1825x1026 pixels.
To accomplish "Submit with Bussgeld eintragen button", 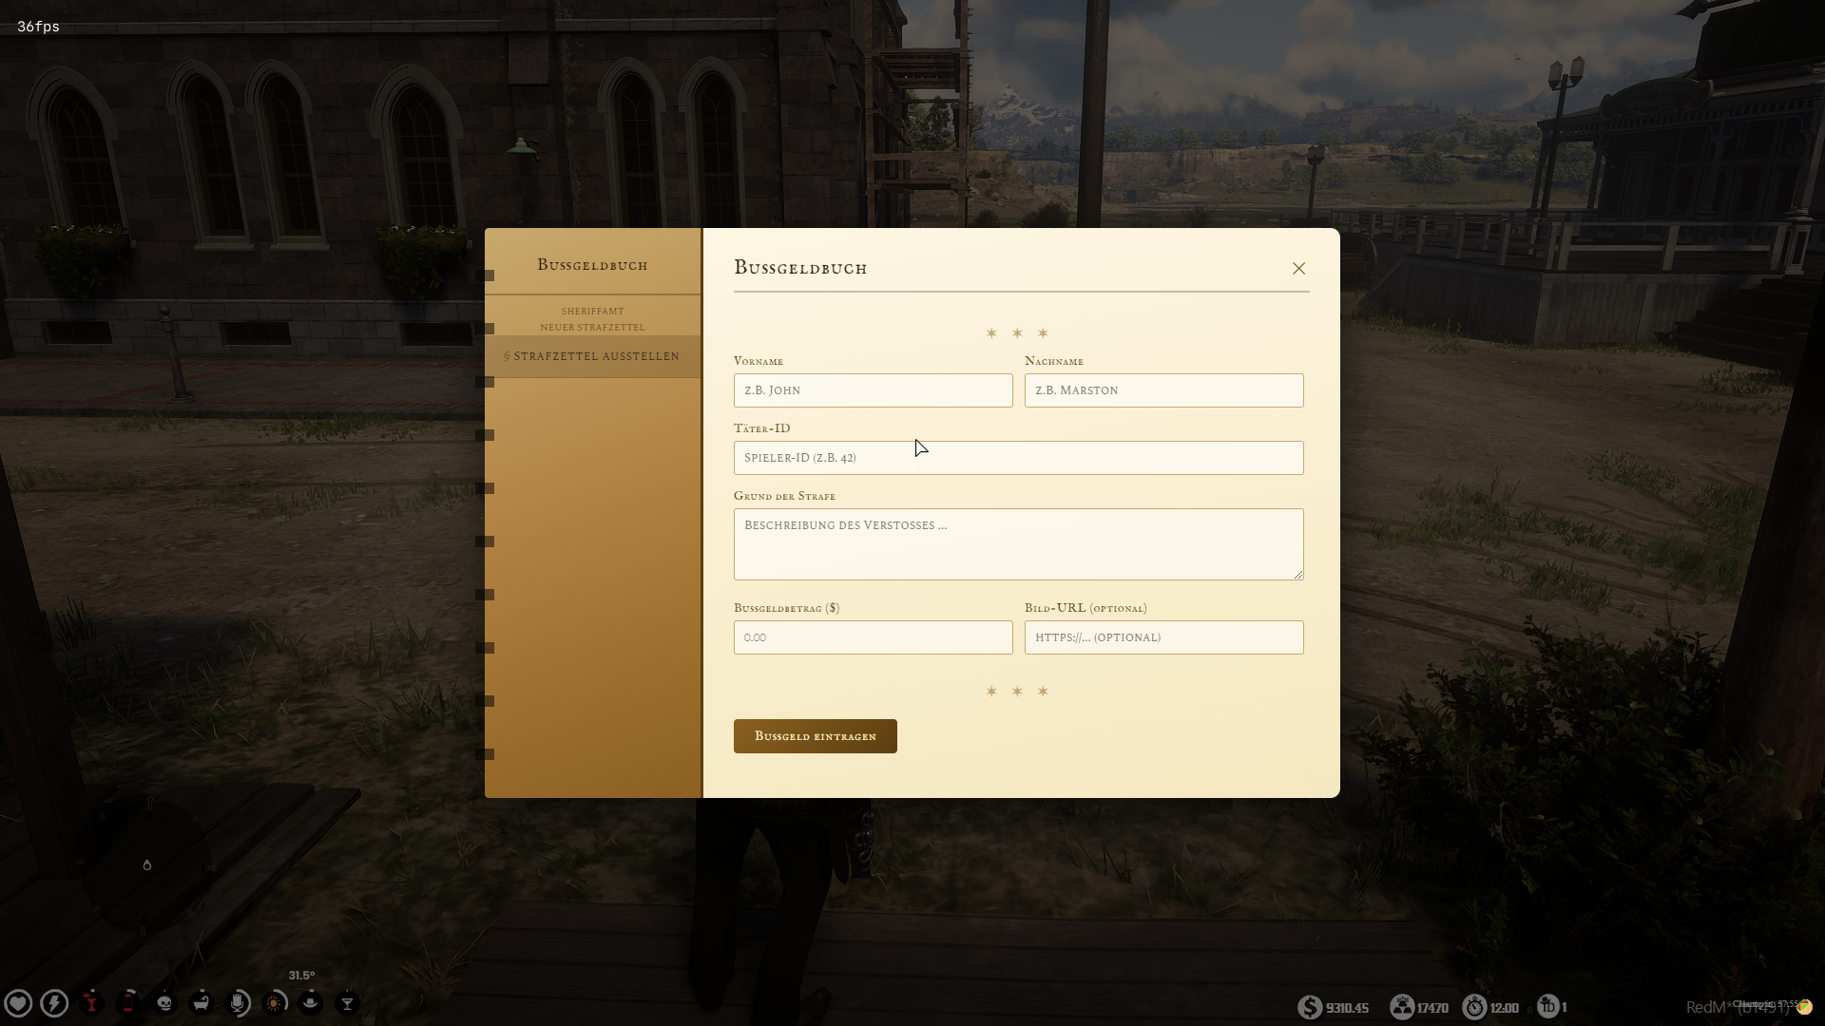I will 815,736.
